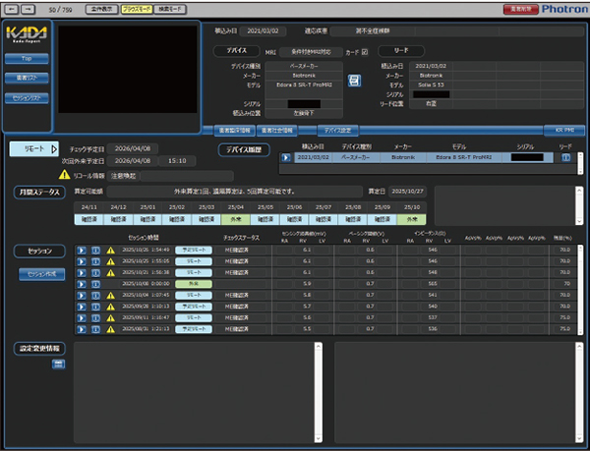Click the Top button in sidebar
590x451 pixels.
[27, 59]
